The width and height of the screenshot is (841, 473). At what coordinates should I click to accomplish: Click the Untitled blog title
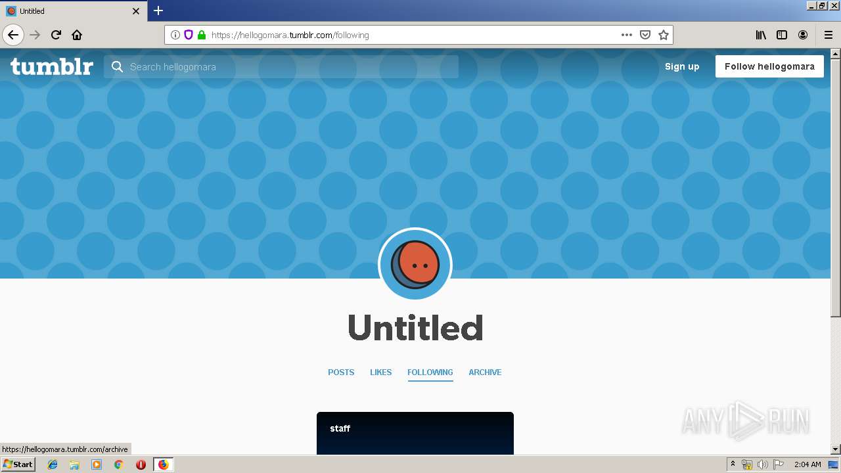point(415,327)
